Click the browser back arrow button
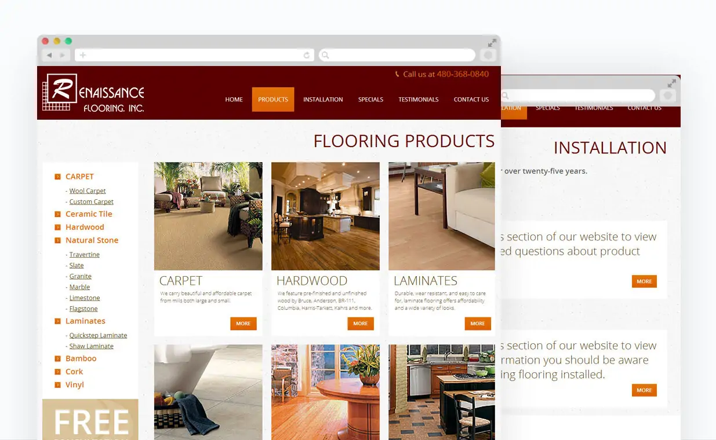Viewport: 716px width, 440px height. tap(49, 55)
